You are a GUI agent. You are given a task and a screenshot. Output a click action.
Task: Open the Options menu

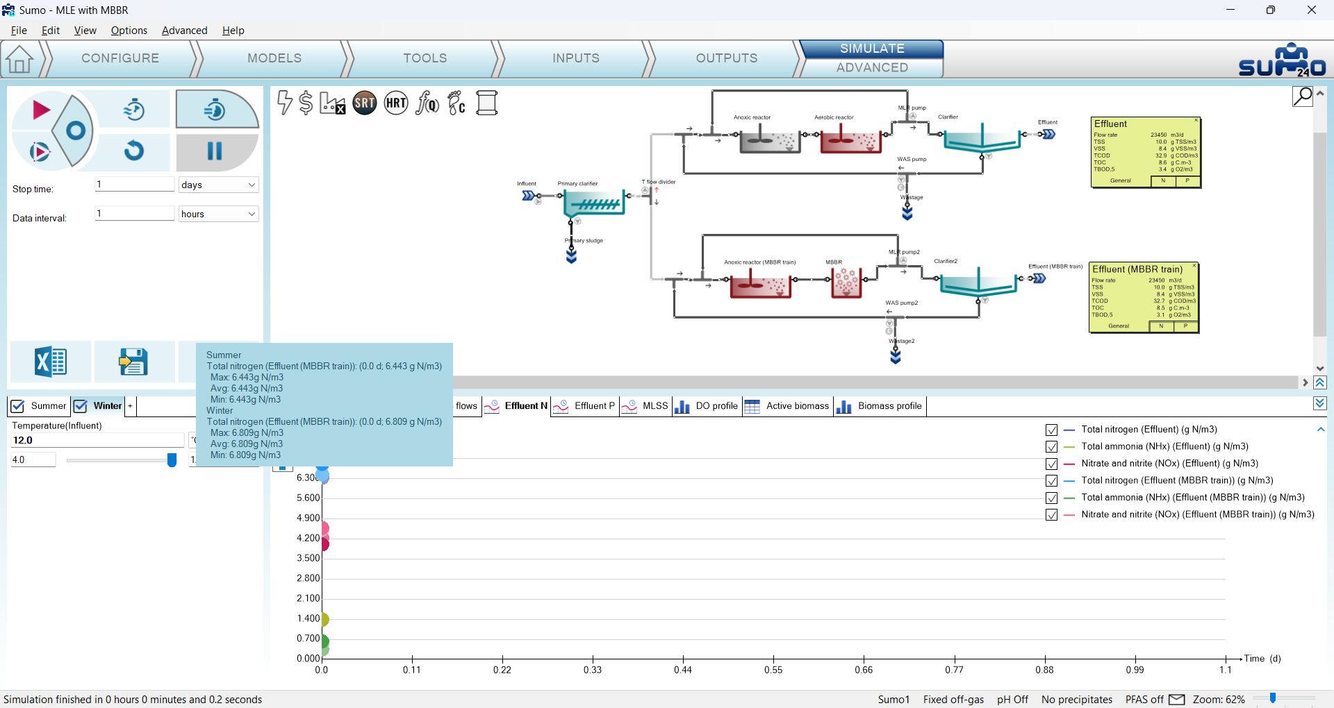tap(129, 31)
